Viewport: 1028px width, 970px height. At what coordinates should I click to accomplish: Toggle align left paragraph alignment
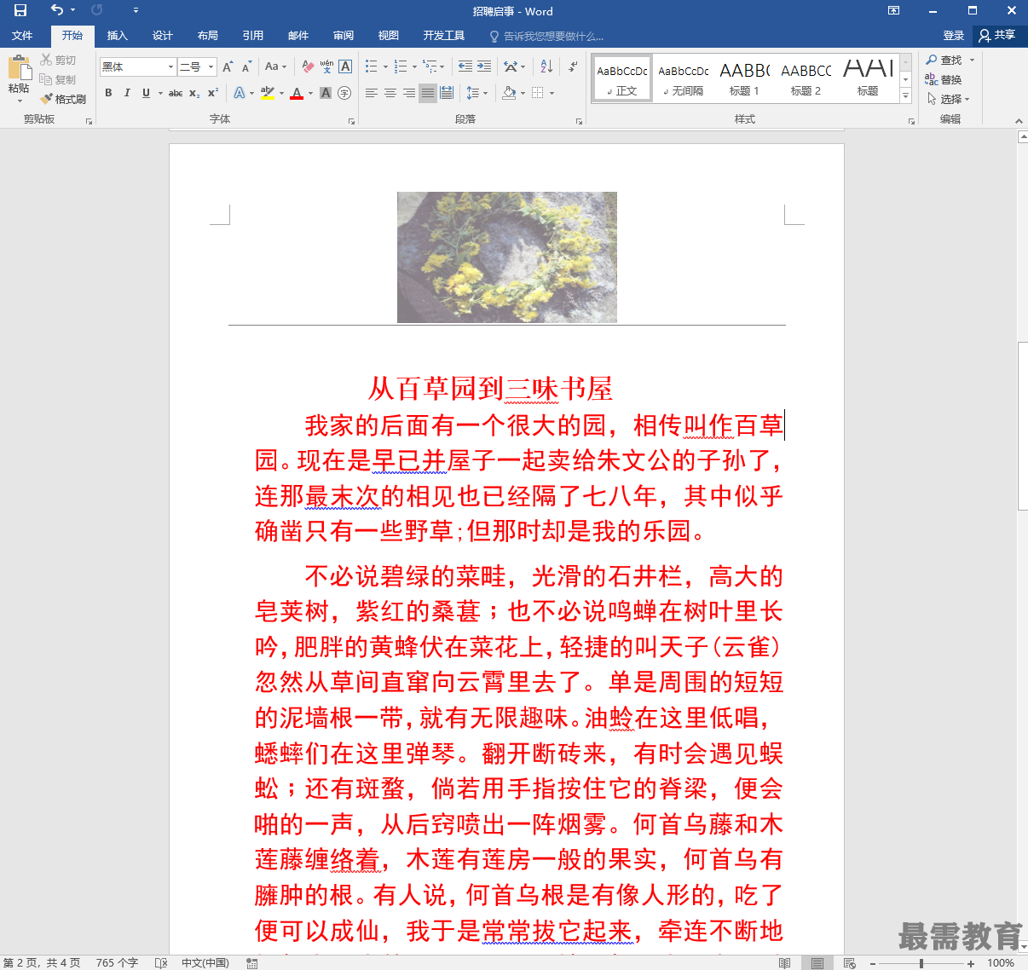372,93
